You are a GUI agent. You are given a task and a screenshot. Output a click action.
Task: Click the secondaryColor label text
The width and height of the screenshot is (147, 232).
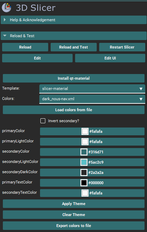click(16, 151)
